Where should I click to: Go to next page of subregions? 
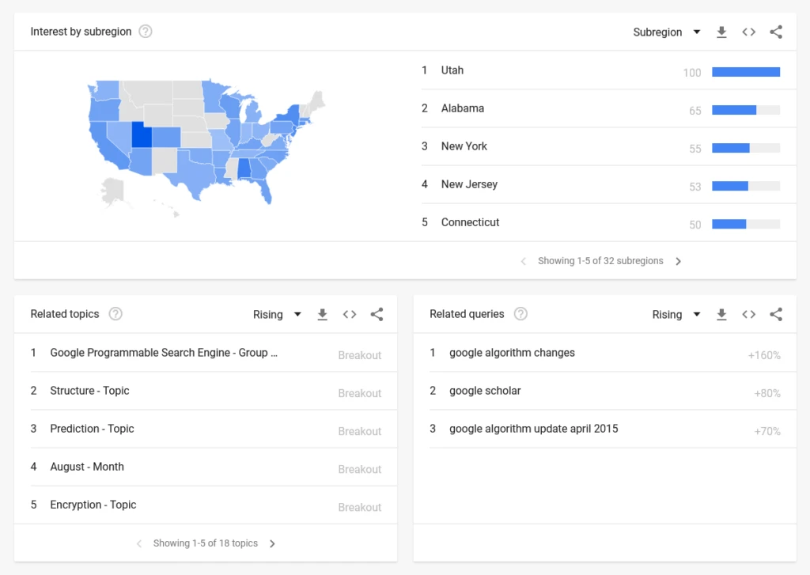click(x=678, y=262)
